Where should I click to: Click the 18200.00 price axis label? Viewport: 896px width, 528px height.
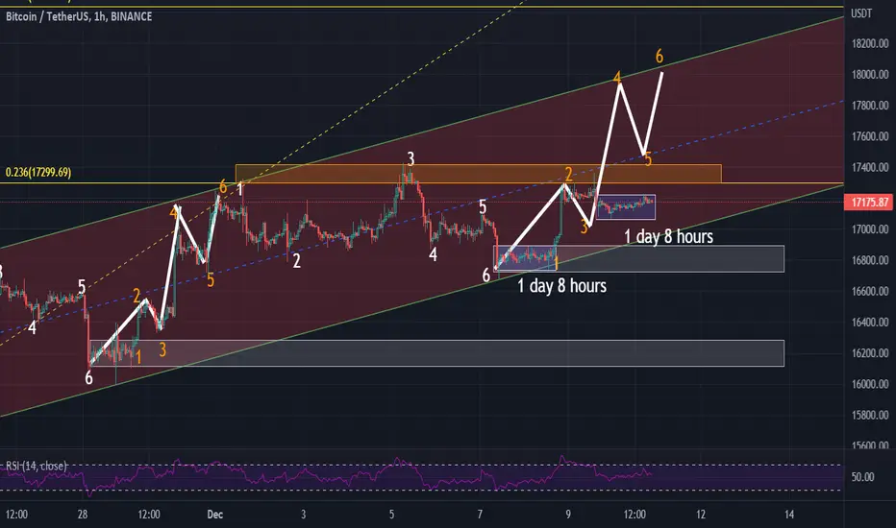click(870, 44)
